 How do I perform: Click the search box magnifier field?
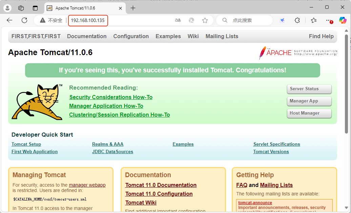pos(244,20)
